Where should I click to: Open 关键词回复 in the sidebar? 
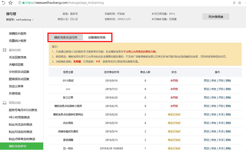click(x=16, y=65)
